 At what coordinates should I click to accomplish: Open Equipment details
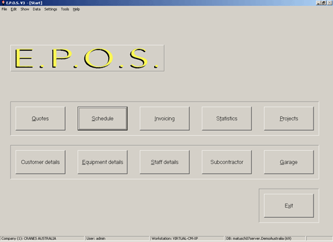(102, 162)
